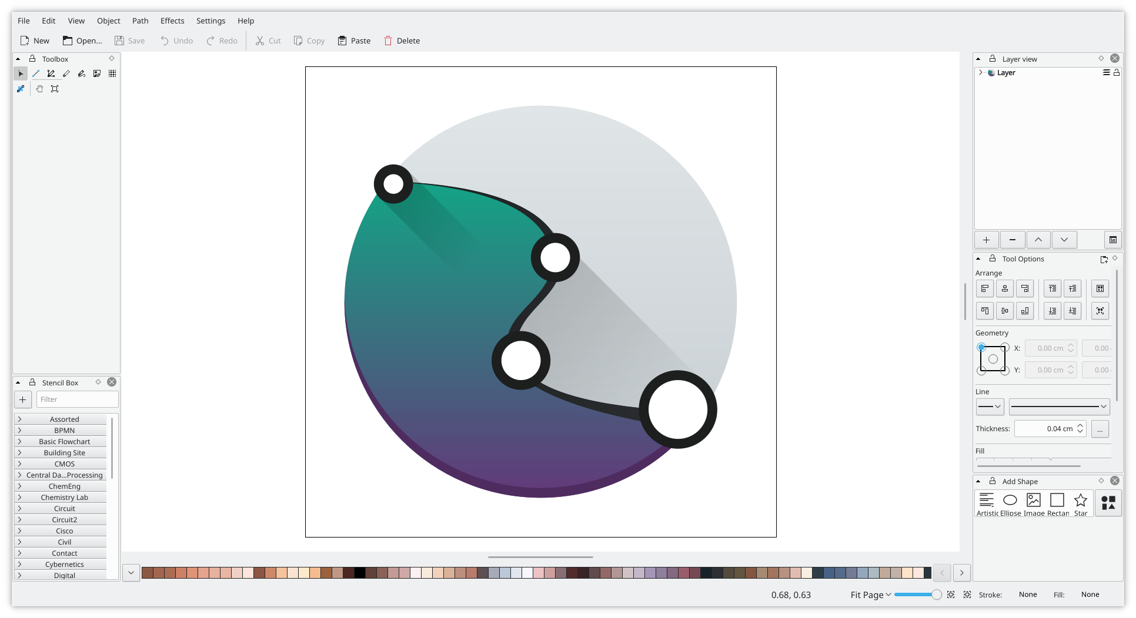The width and height of the screenshot is (1136, 618).
Task: Select the top-left geometry anchor point
Action: pos(981,348)
